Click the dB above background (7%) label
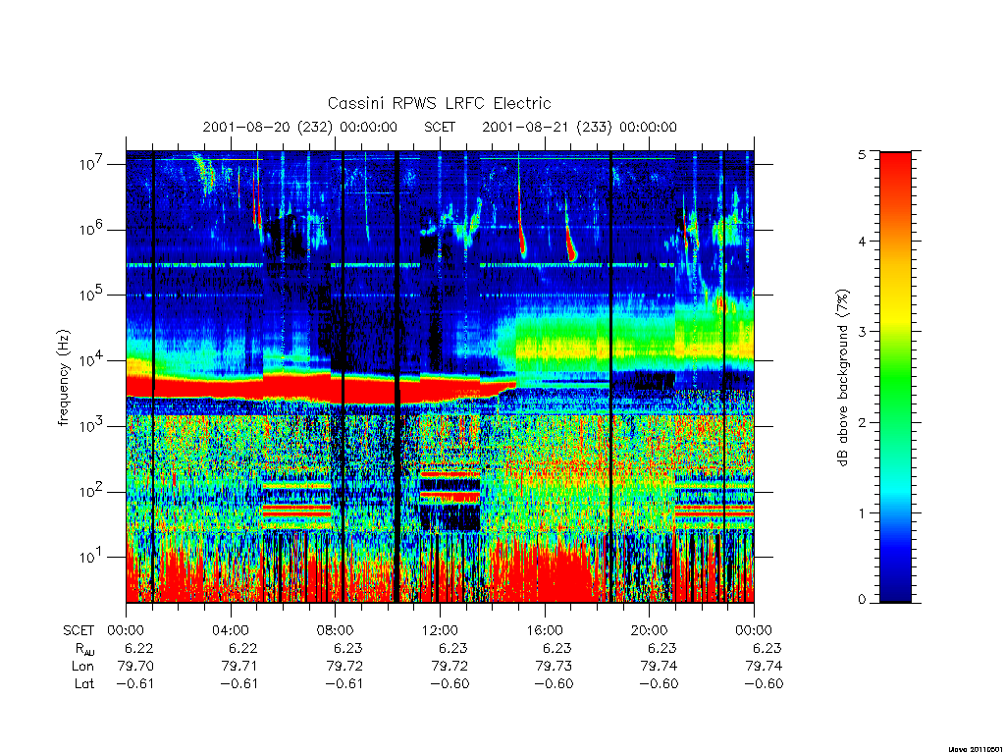 click(843, 378)
